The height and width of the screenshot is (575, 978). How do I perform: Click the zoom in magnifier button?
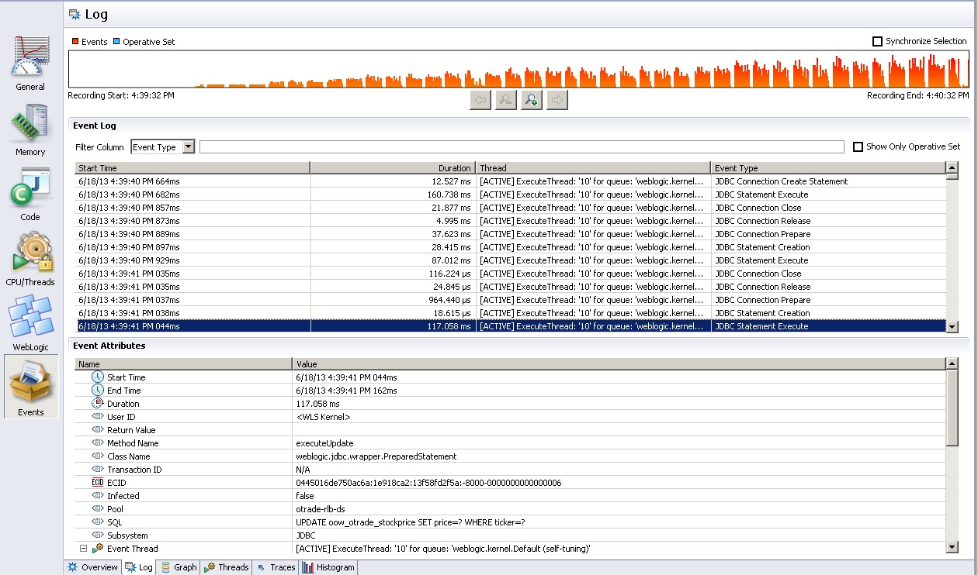tap(532, 100)
